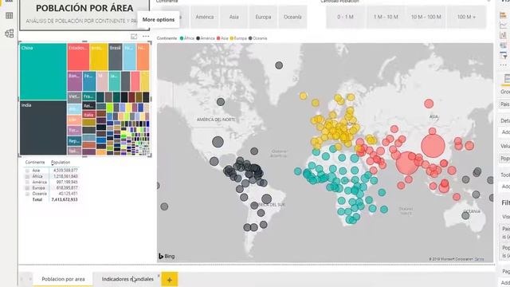Filter by Asia in continent slicer
This screenshot has width=510, height=287.
pos(233,17)
